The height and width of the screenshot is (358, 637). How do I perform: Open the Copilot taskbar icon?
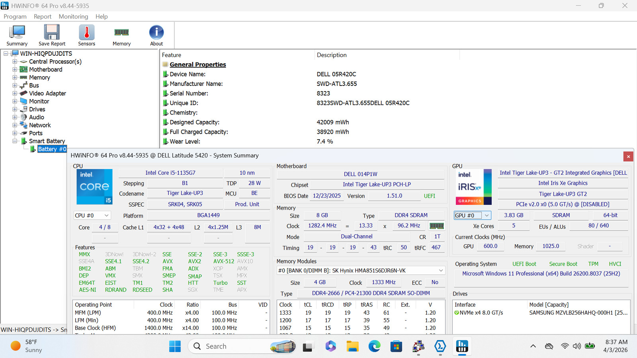point(330,346)
